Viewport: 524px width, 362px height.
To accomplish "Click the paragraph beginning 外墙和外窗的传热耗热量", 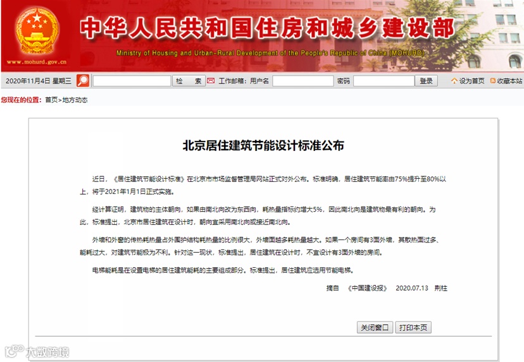I will [259, 246].
